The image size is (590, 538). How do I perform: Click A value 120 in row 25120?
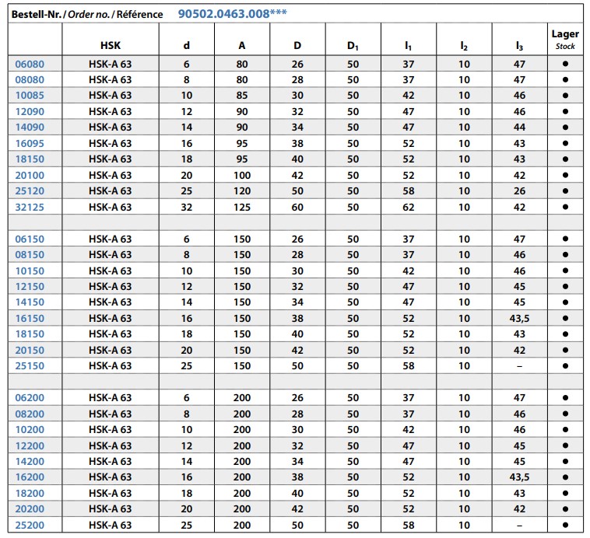point(242,191)
